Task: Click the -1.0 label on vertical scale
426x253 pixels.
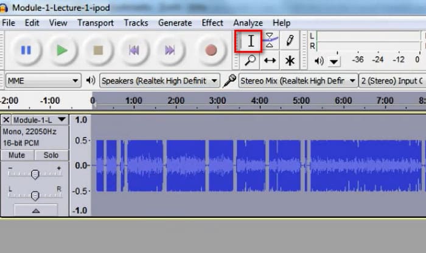Action: (x=80, y=210)
